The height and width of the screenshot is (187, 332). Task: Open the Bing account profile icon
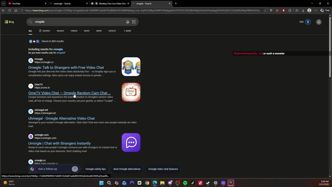coord(319,22)
